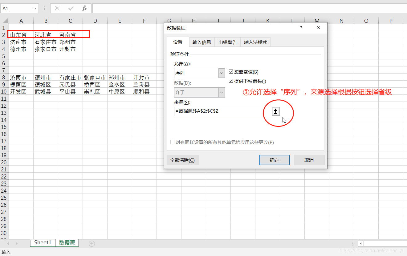Select row 3 cell 济南市
Viewport: 407px width, 256px height.
[x=21, y=42]
